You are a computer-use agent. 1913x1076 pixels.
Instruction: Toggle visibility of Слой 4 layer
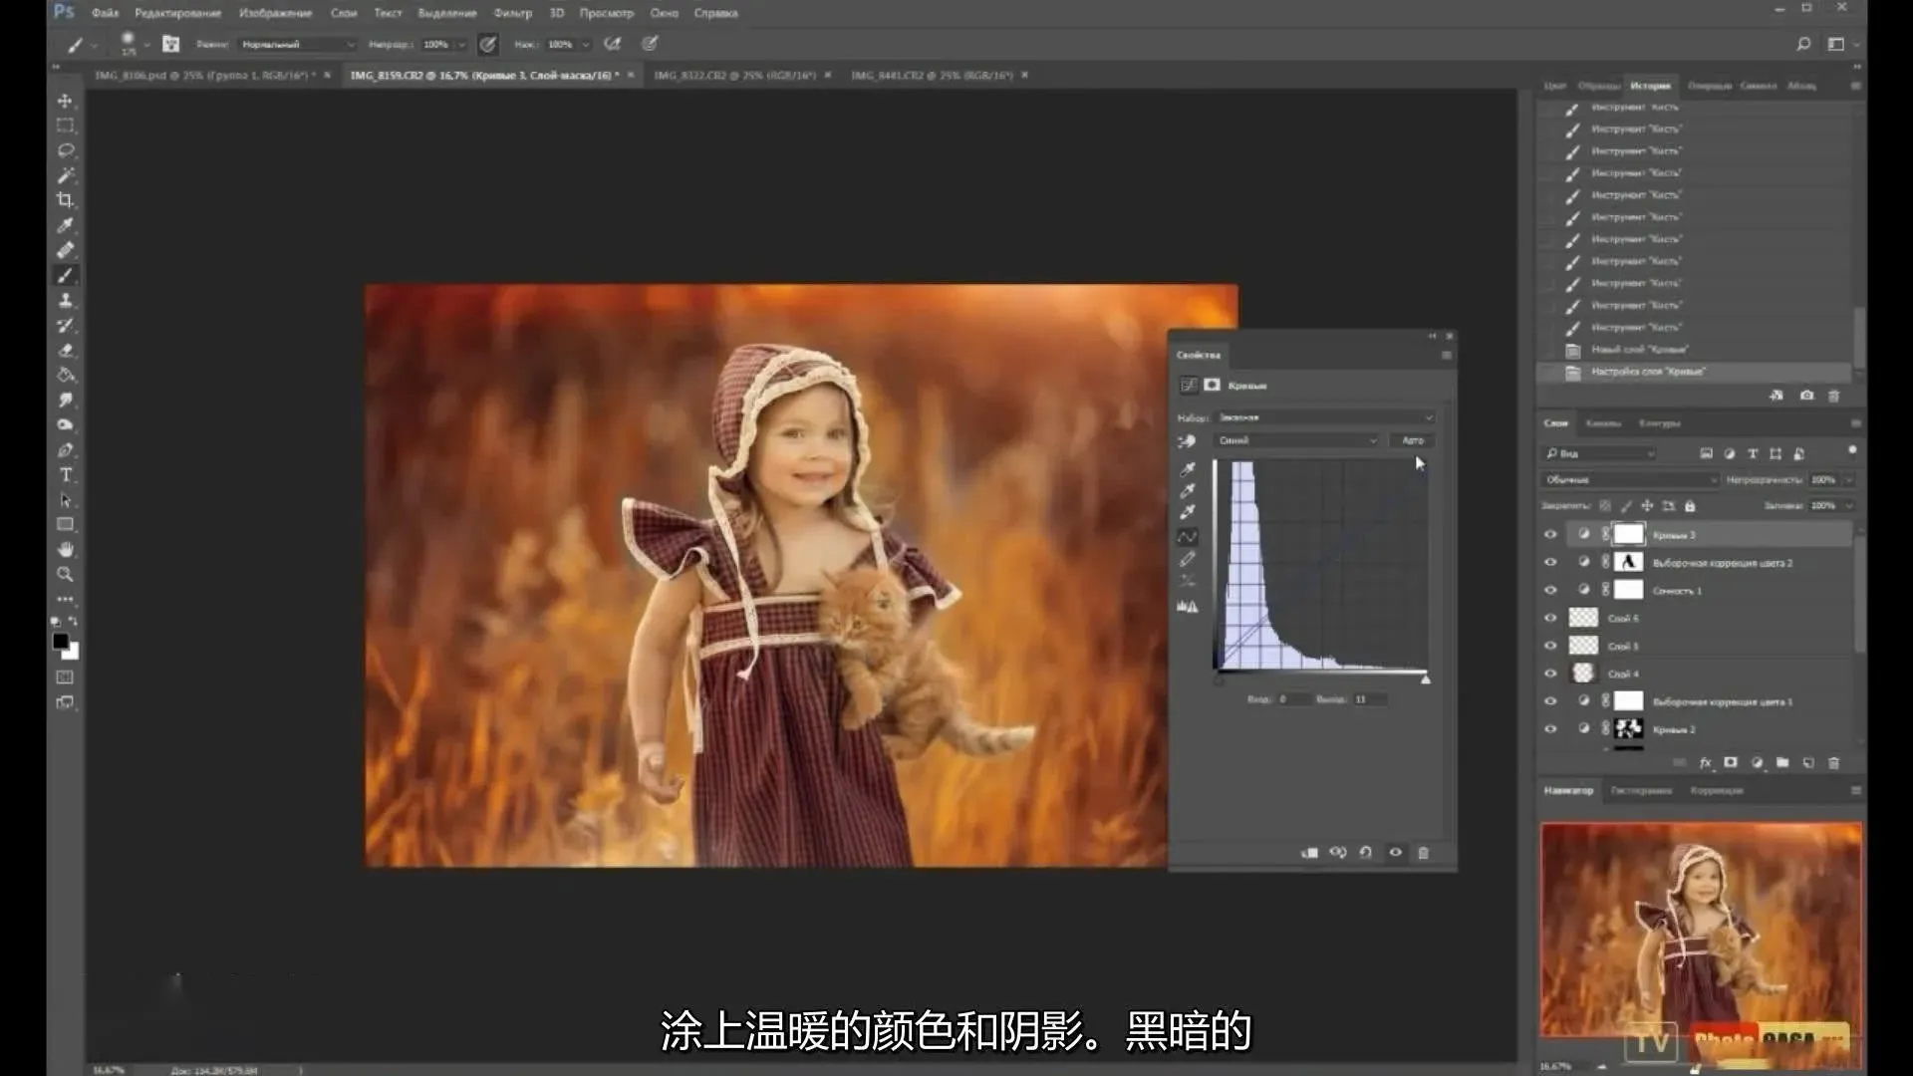click(1550, 674)
